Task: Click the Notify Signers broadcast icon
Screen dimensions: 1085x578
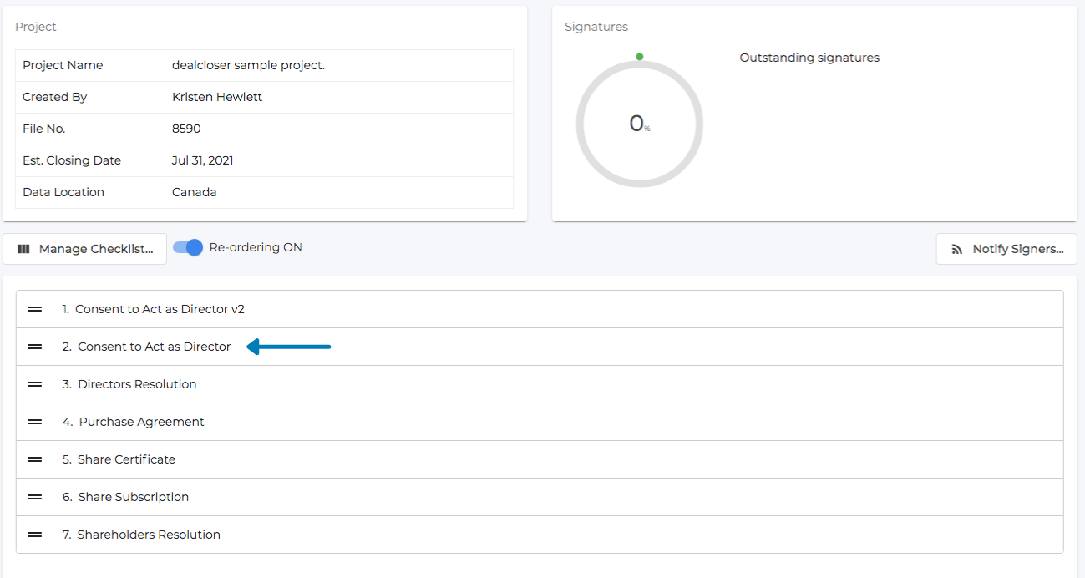Action: pyautogui.click(x=956, y=248)
